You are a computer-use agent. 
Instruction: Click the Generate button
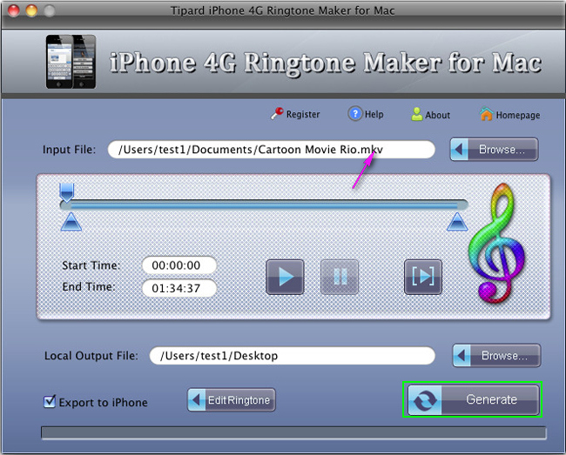[x=474, y=400]
